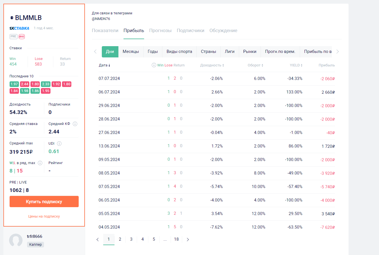Open the Цены на подписку link

click(44, 216)
